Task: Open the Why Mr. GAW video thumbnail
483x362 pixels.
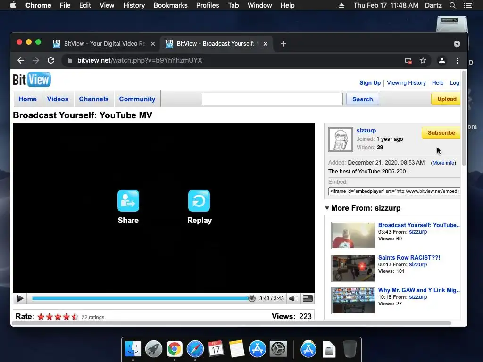Action: tap(353, 300)
